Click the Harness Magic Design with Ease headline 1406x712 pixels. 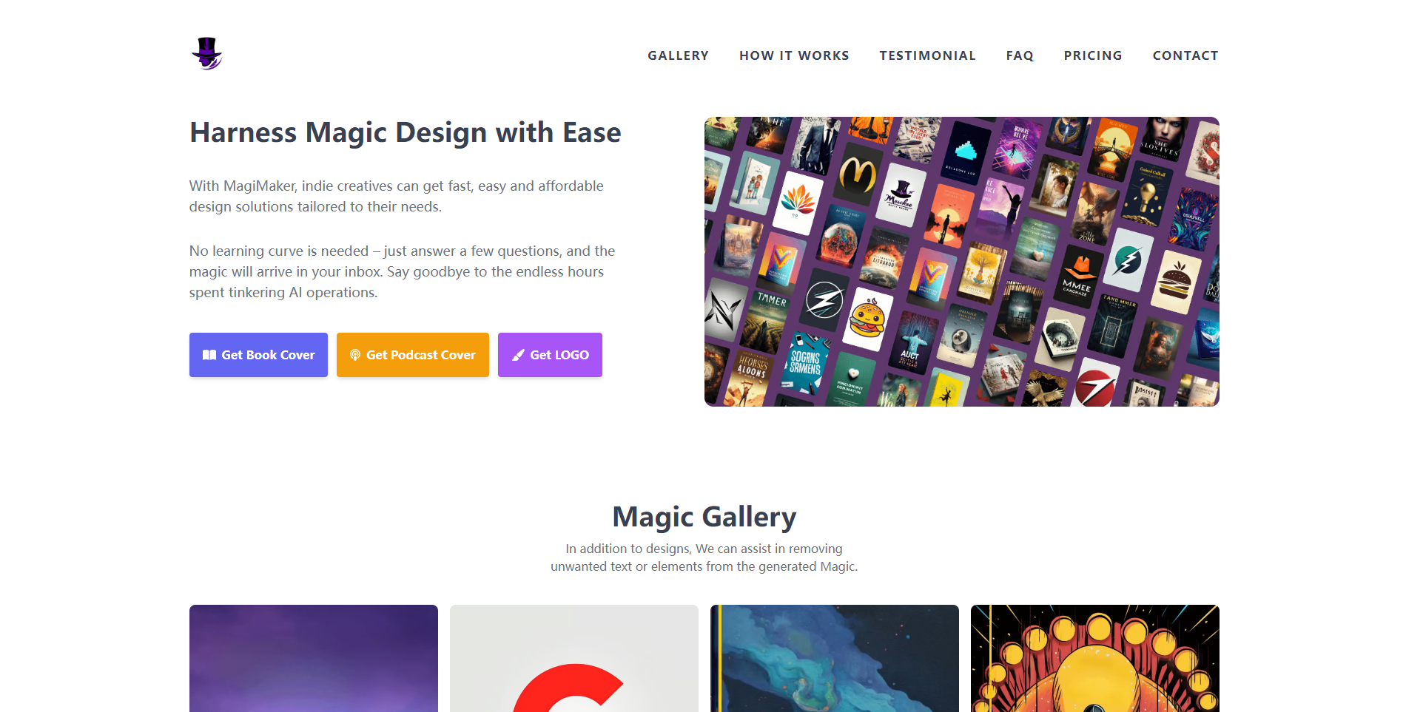406,133
